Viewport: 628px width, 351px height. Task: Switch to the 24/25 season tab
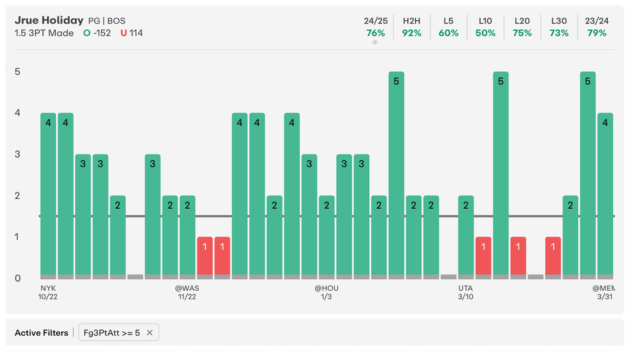coord(376,27)
